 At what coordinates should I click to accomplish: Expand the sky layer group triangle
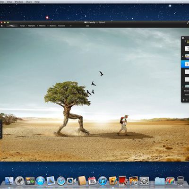point(183,86)
